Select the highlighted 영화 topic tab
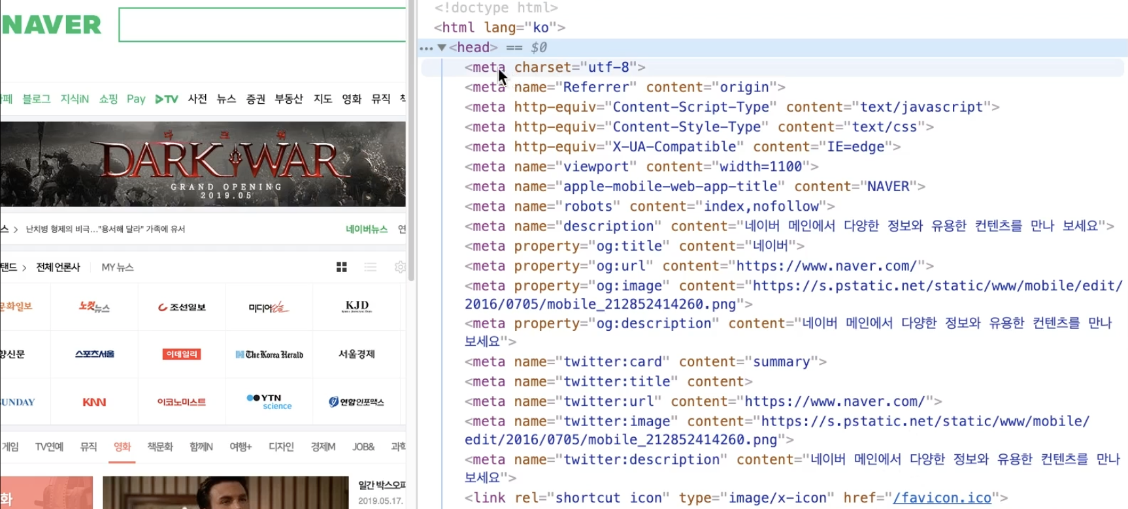1128x509 pixels. 122,447
